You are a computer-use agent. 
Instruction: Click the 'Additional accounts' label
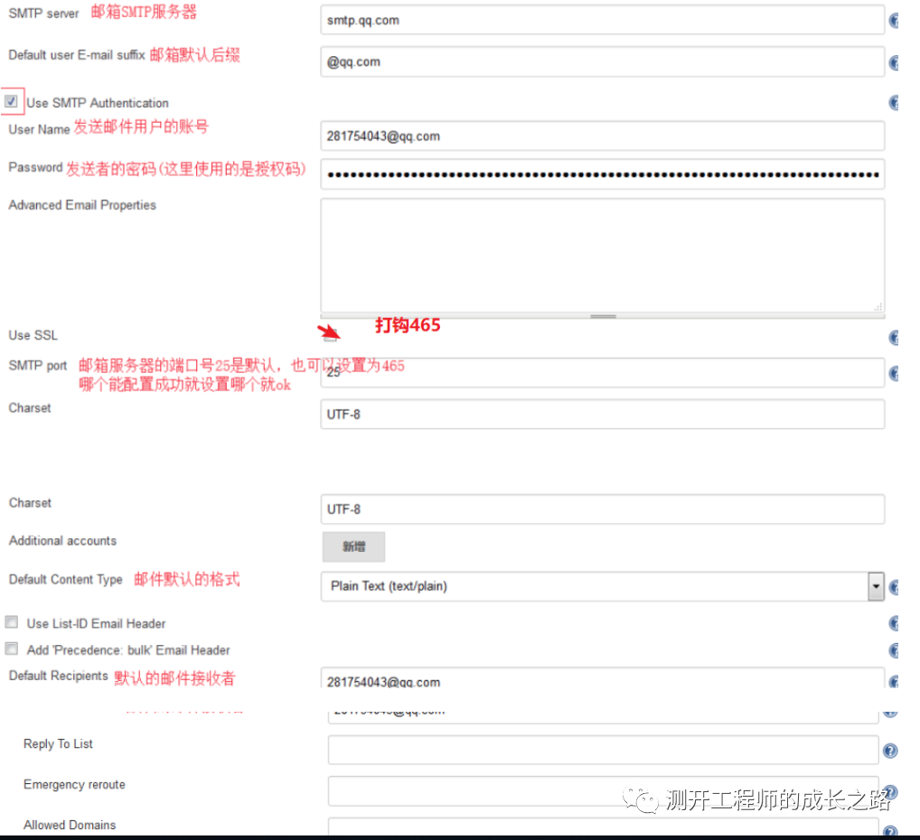(x=62, y=541)
